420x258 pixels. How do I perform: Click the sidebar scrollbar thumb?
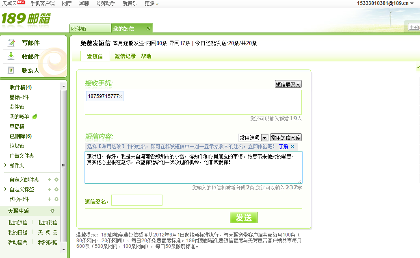click(x=63, y=166)
